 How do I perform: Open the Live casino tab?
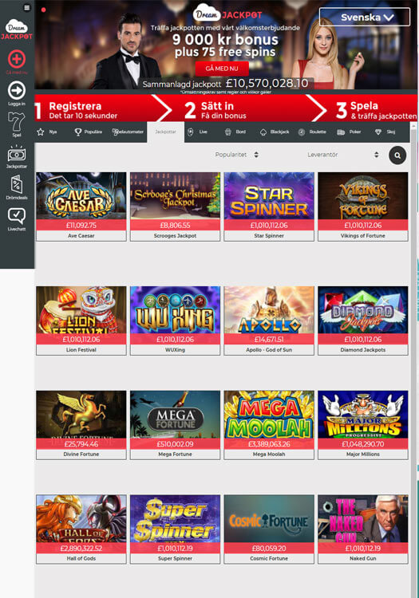pyautogui.click(x=198, y=132)
